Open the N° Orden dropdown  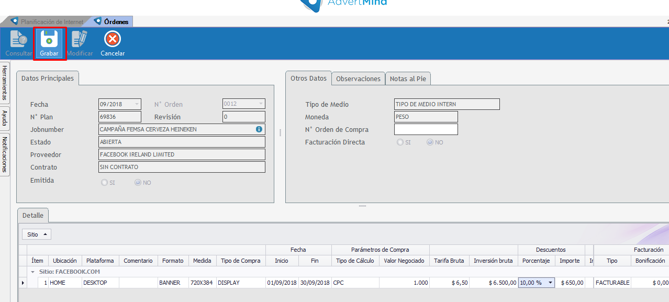[261, 104]
